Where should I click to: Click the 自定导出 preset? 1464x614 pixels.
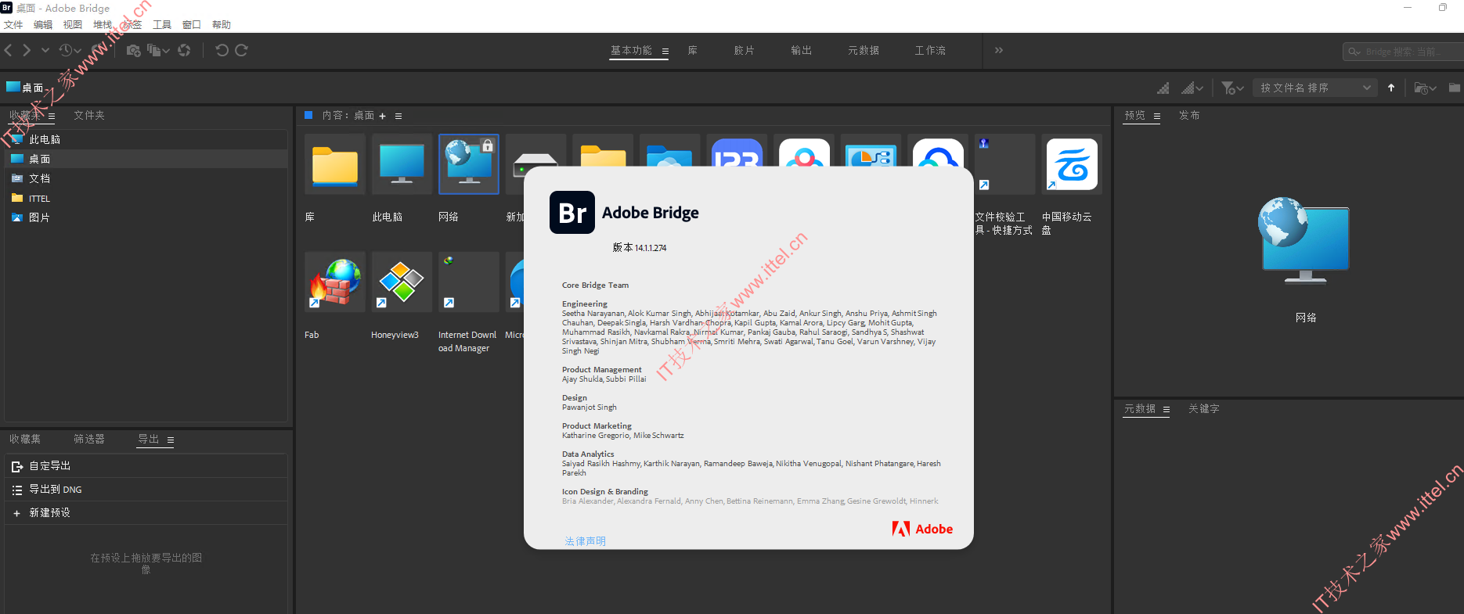(146, 466)
